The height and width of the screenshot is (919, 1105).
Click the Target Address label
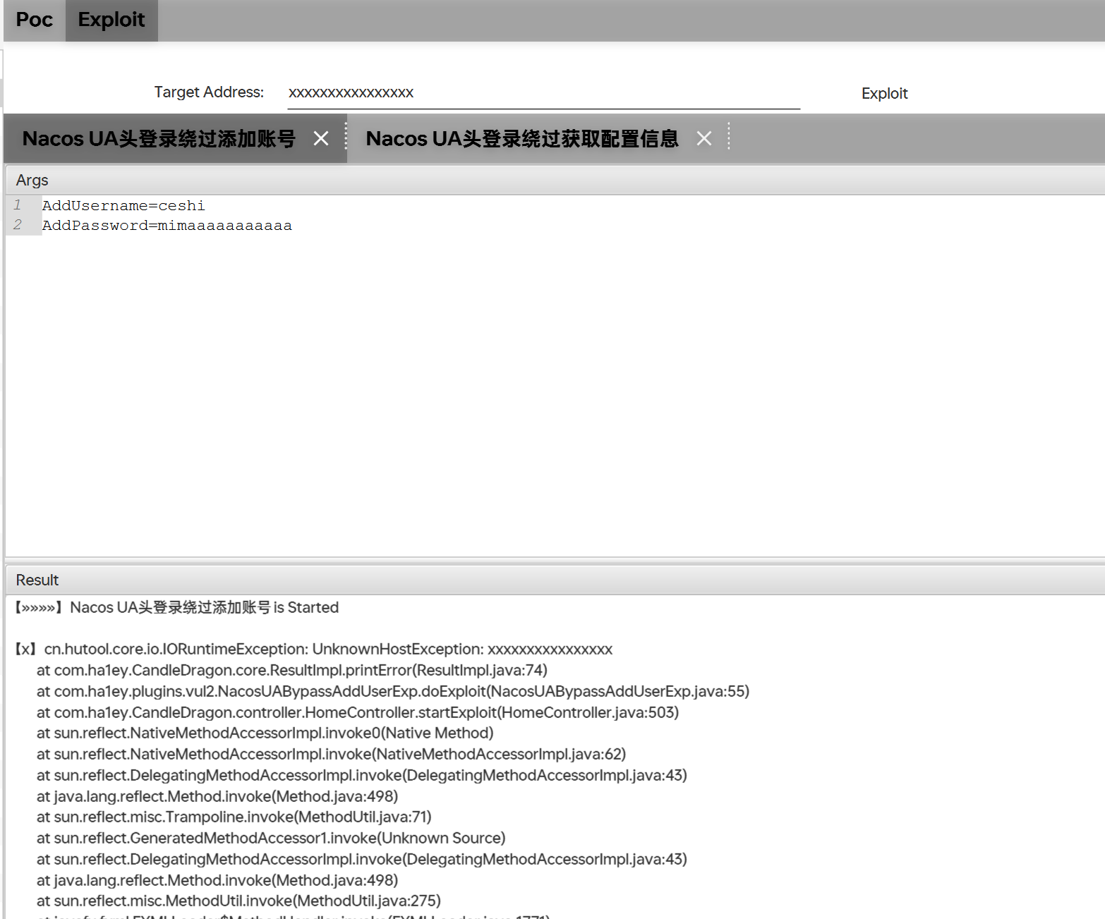[x=209, y=92]
